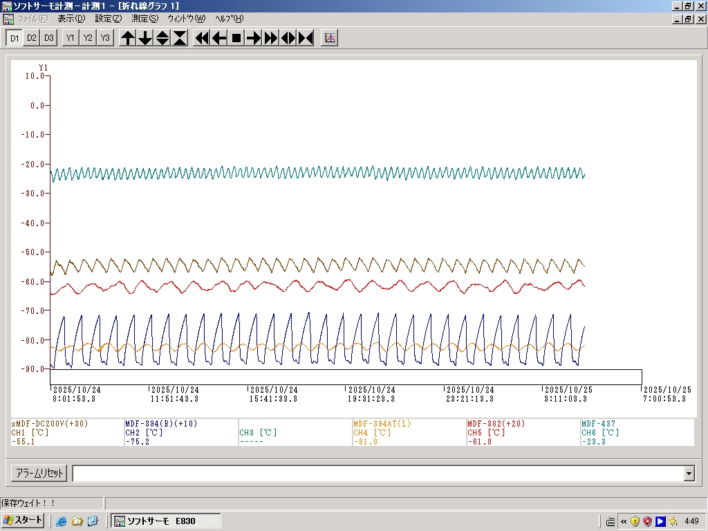Jump to start with double-left arrow
The image size is (708, 531).
(202, 38)
